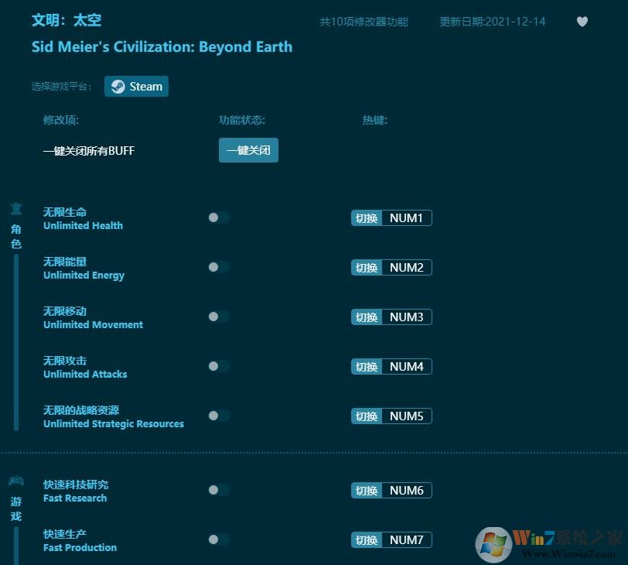The image size is (628, 565).
Task: Enable the Unlimited Energy toggle
Action: coord(217,267)
